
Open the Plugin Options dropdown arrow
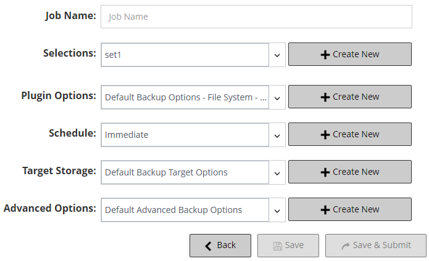[277, 97]
